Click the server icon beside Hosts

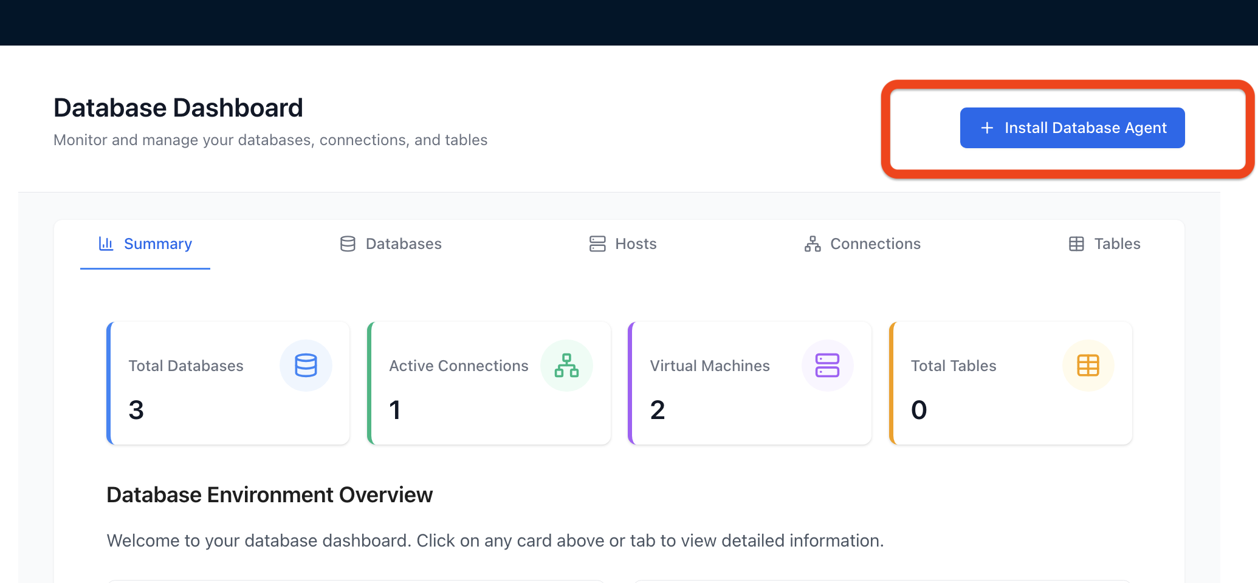pyautogui.click(x=597, y=244)
